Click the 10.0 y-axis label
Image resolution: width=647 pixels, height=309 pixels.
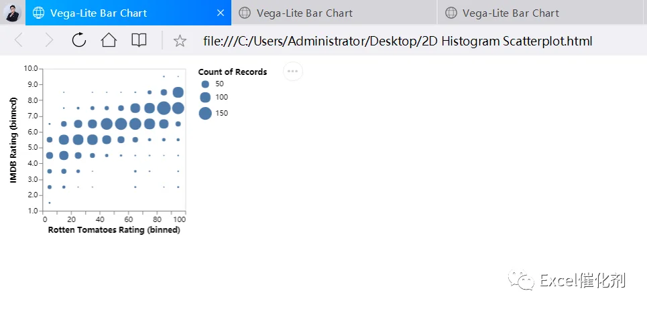[x=31, y=68]
